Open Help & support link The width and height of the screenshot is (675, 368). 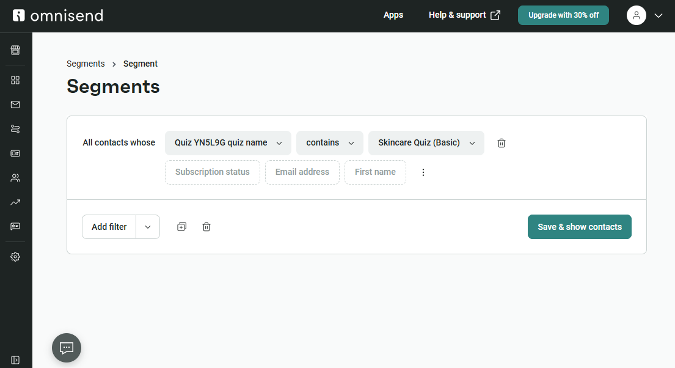pos(464,15)
